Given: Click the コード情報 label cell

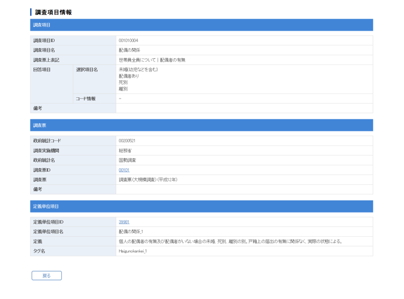Looking at the screenshot, I should 95,99.
